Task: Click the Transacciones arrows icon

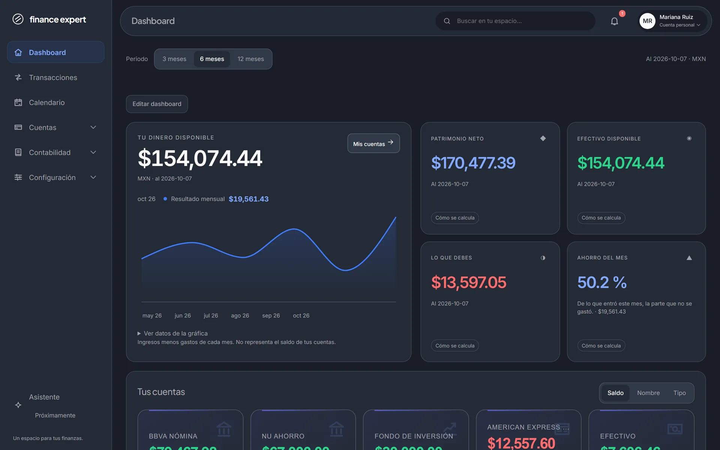Action: point(18,77)
